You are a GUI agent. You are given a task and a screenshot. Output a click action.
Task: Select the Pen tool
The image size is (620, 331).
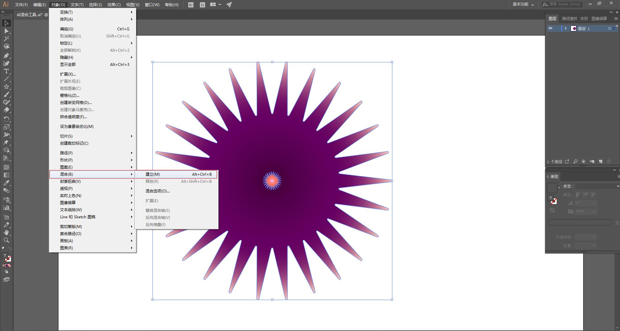pos(6,56)
